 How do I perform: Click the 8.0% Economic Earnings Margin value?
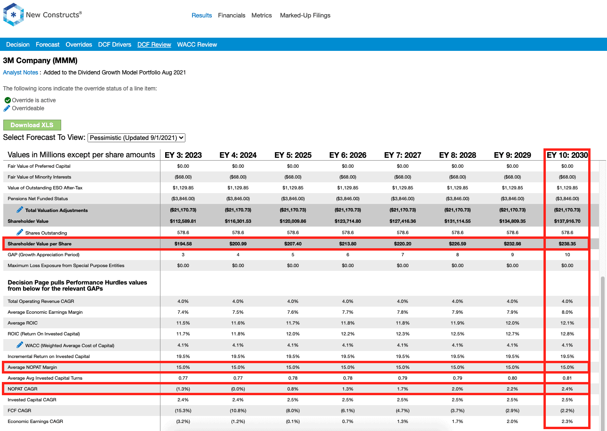pos(567,312)
